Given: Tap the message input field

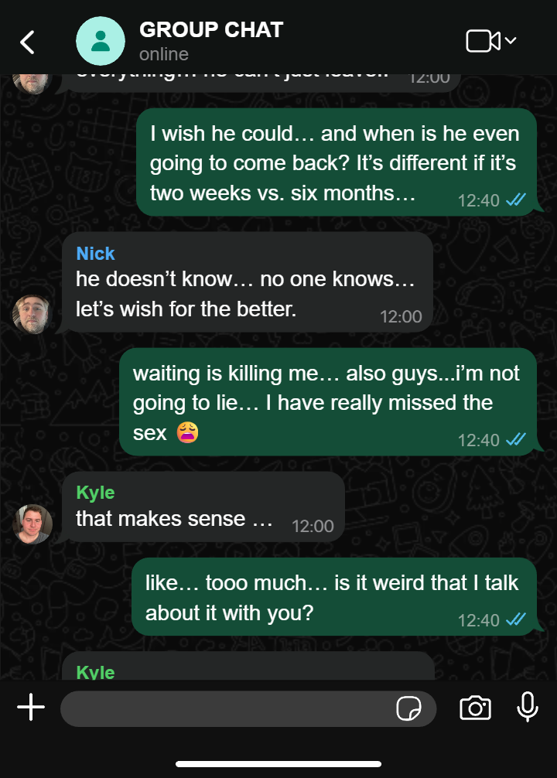Looking at the screenshot, I should 248,708.
